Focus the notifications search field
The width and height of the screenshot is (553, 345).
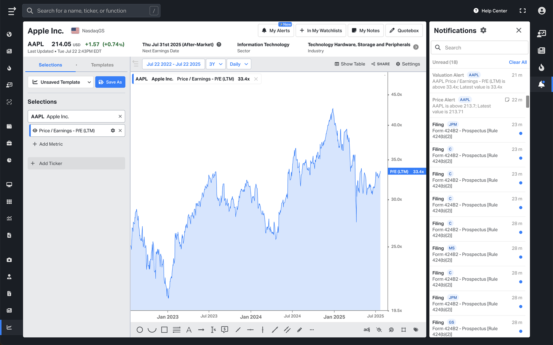(x=480, y=48)
